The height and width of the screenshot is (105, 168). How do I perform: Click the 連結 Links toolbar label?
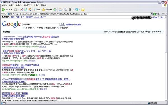tap(163, 14)
